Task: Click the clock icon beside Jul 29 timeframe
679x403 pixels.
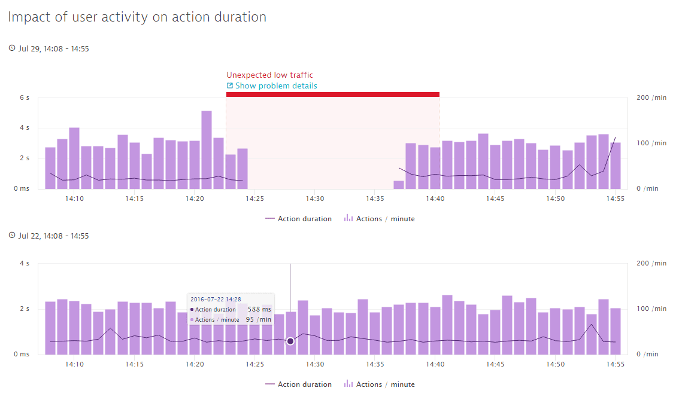Action: [12, 48]
